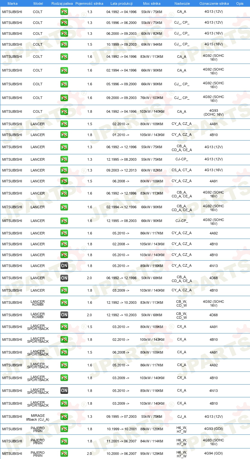The image size is (250, 459).
Task: Click the 02.2008 -> production date
Action: click(x=121, y=244)
